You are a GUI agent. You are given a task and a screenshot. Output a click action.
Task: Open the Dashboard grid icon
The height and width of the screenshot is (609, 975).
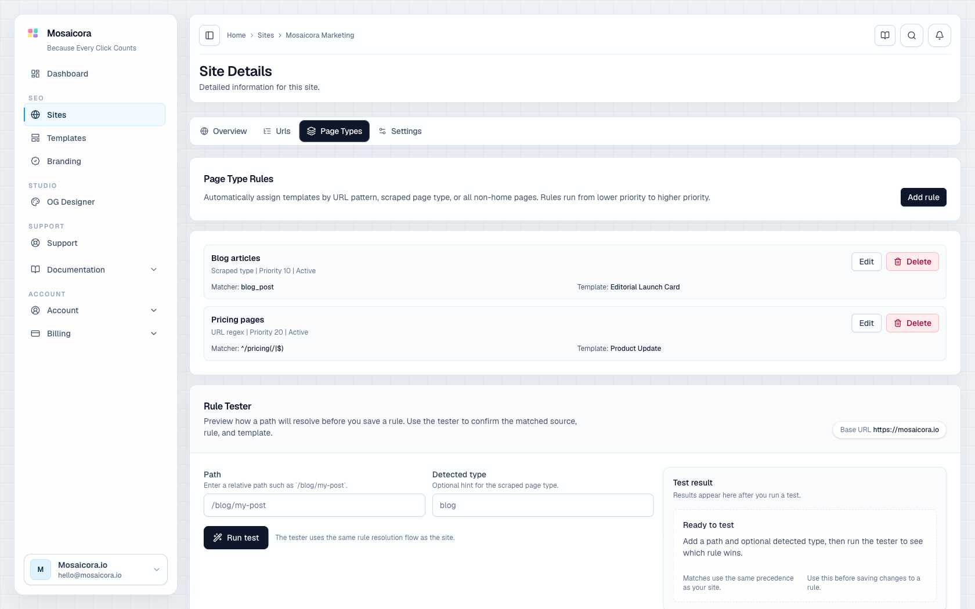tap(35, 74)
